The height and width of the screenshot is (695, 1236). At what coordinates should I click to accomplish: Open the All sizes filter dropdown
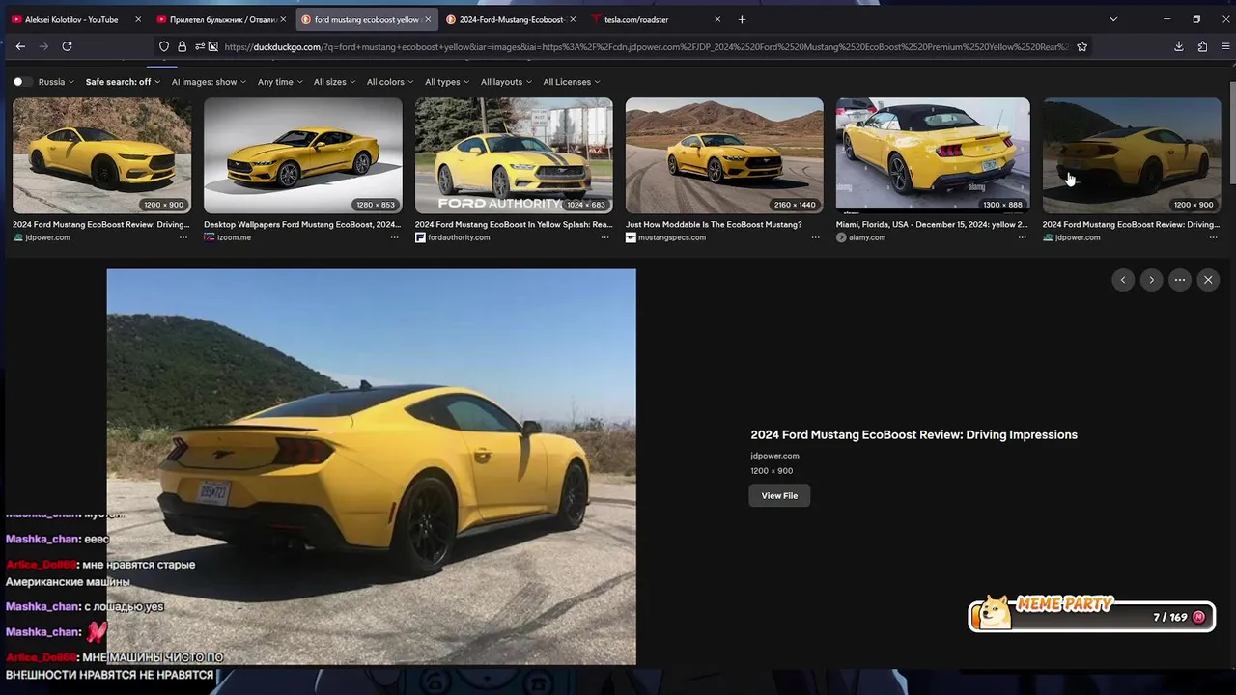(x=334, y=82)
